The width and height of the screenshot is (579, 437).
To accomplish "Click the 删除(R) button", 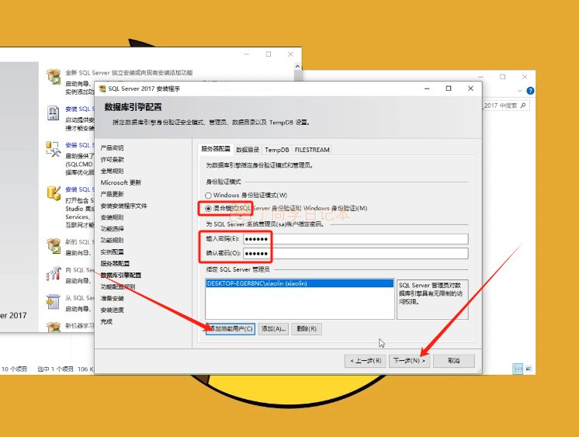I will click(307, 329).
